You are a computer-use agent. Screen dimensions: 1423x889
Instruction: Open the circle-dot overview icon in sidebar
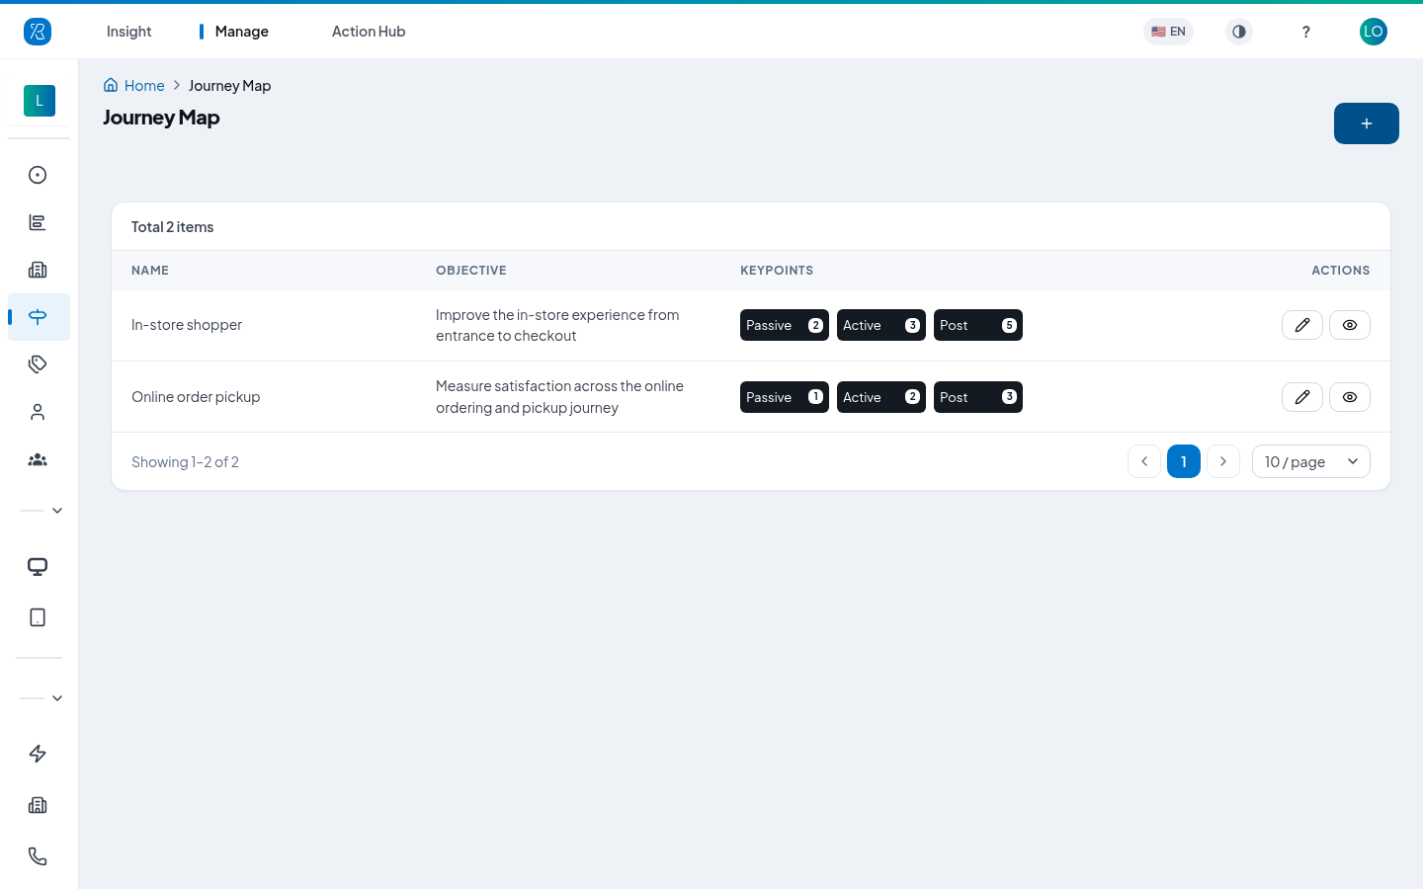(38, 175)
